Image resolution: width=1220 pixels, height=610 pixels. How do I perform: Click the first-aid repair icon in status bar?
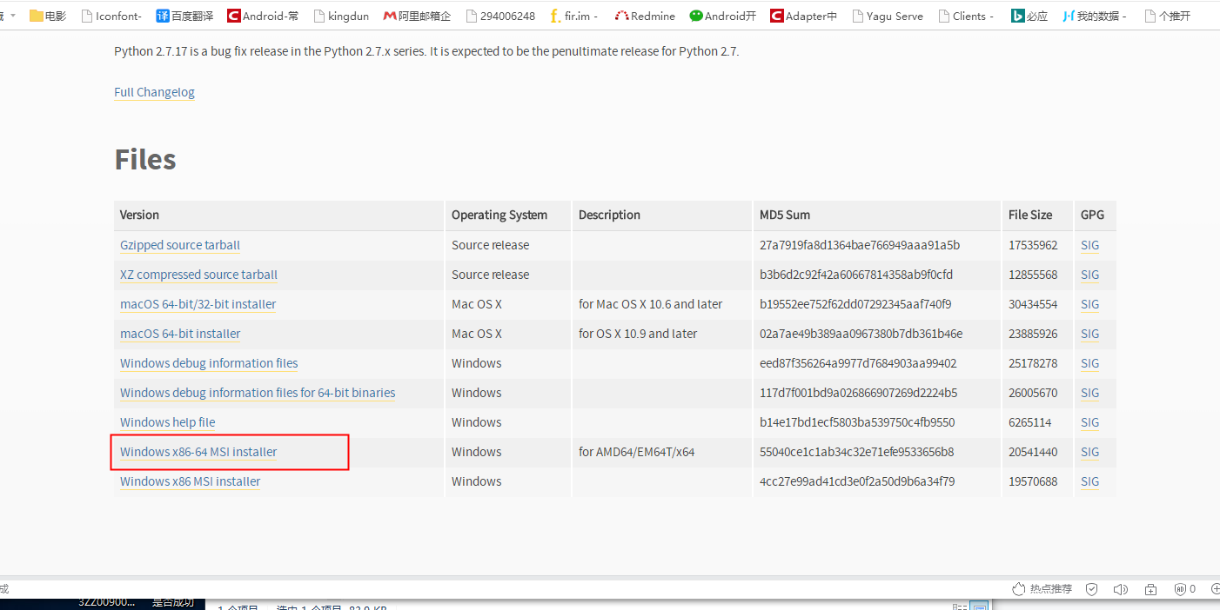pos(1150,589)
